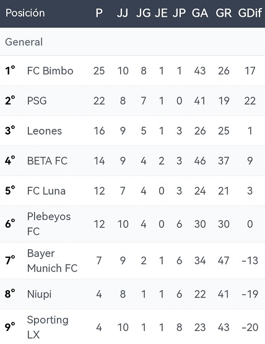Click the P points column header
This screenshot has height=344, width=265.
99,13
